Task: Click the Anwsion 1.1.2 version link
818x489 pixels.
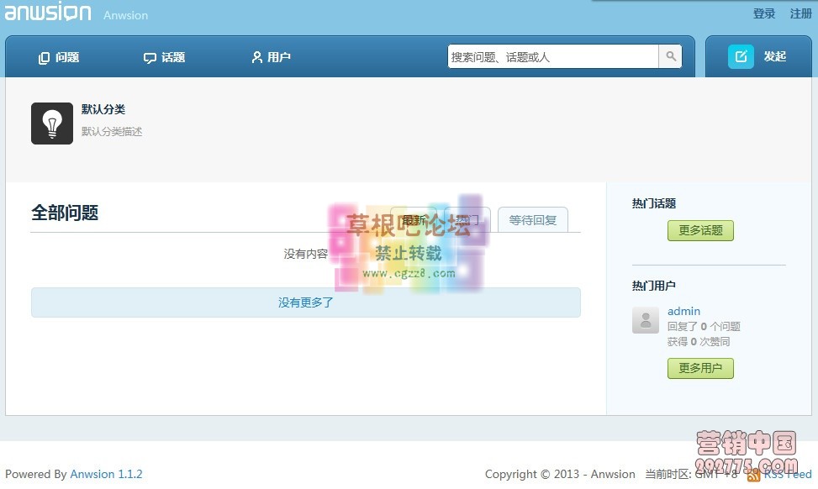Action: pos(107,474)
